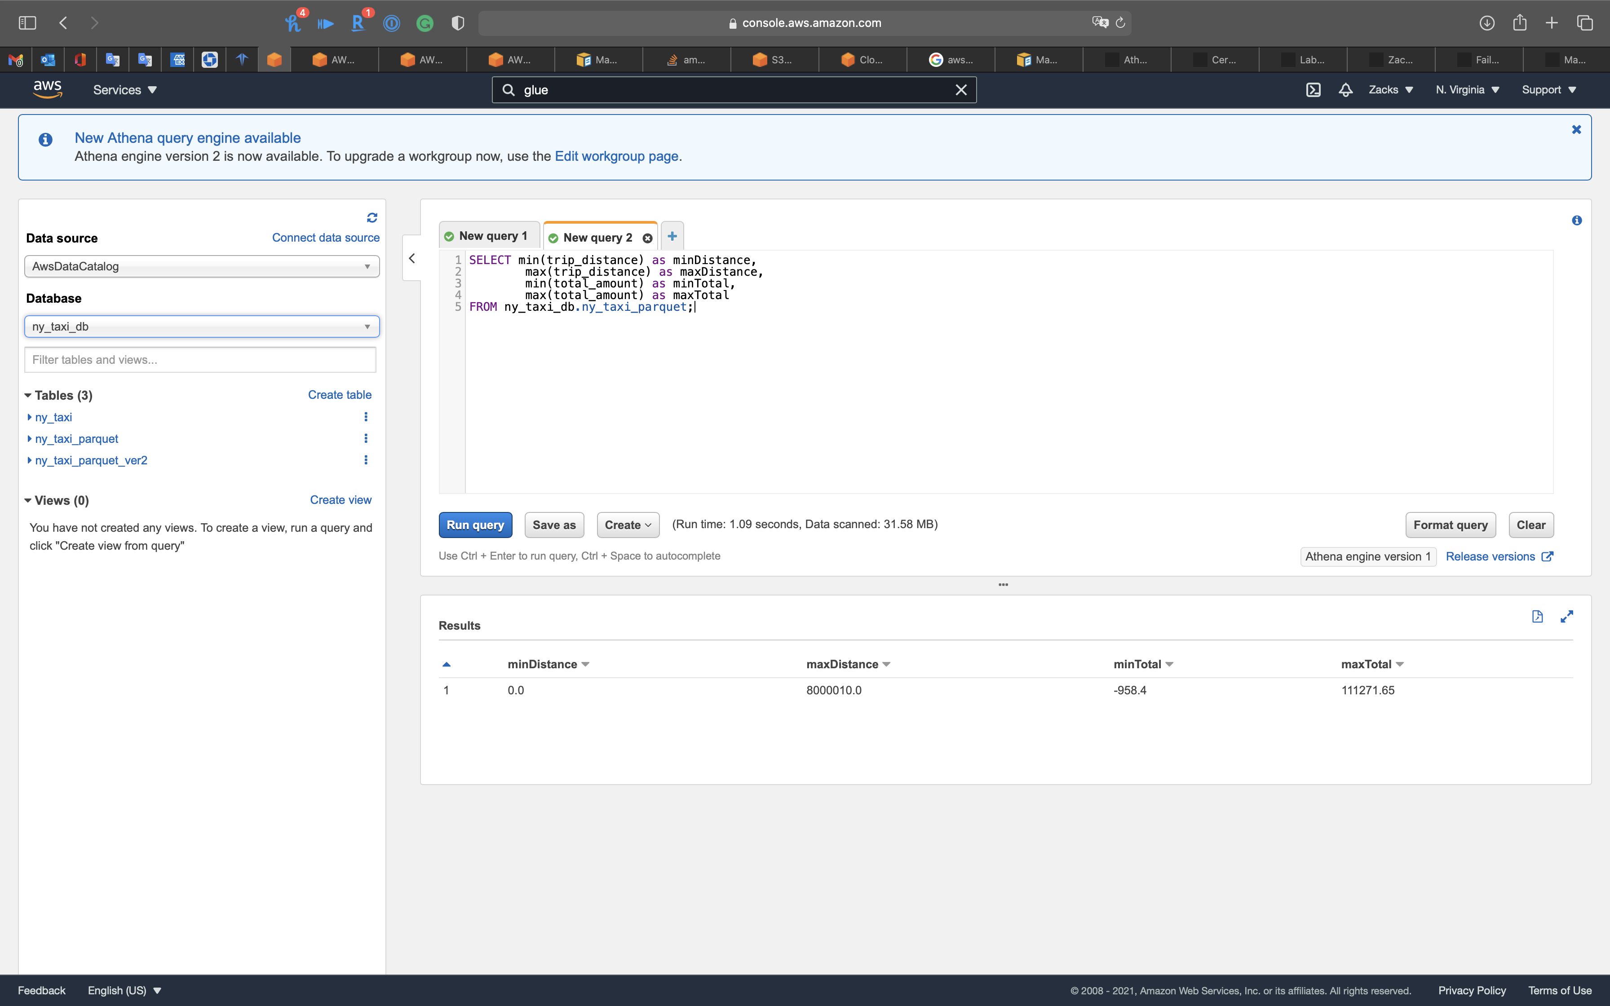The width and height of the screenshot is (1610, 1006).
Task: Refresh the data source list icon
Action: pos(372,217)
